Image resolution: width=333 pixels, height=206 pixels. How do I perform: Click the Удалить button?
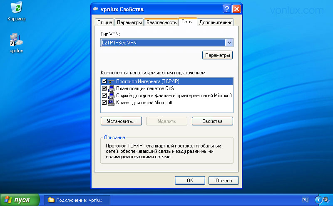coord(167,121)
